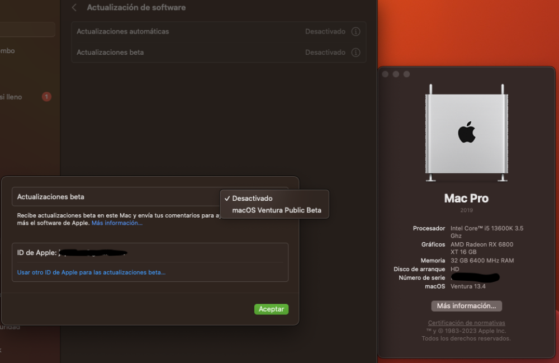Click the Intel Core i5 13600K processor text
This screenshot has height=363, width=559.
[x=487, y=232]
